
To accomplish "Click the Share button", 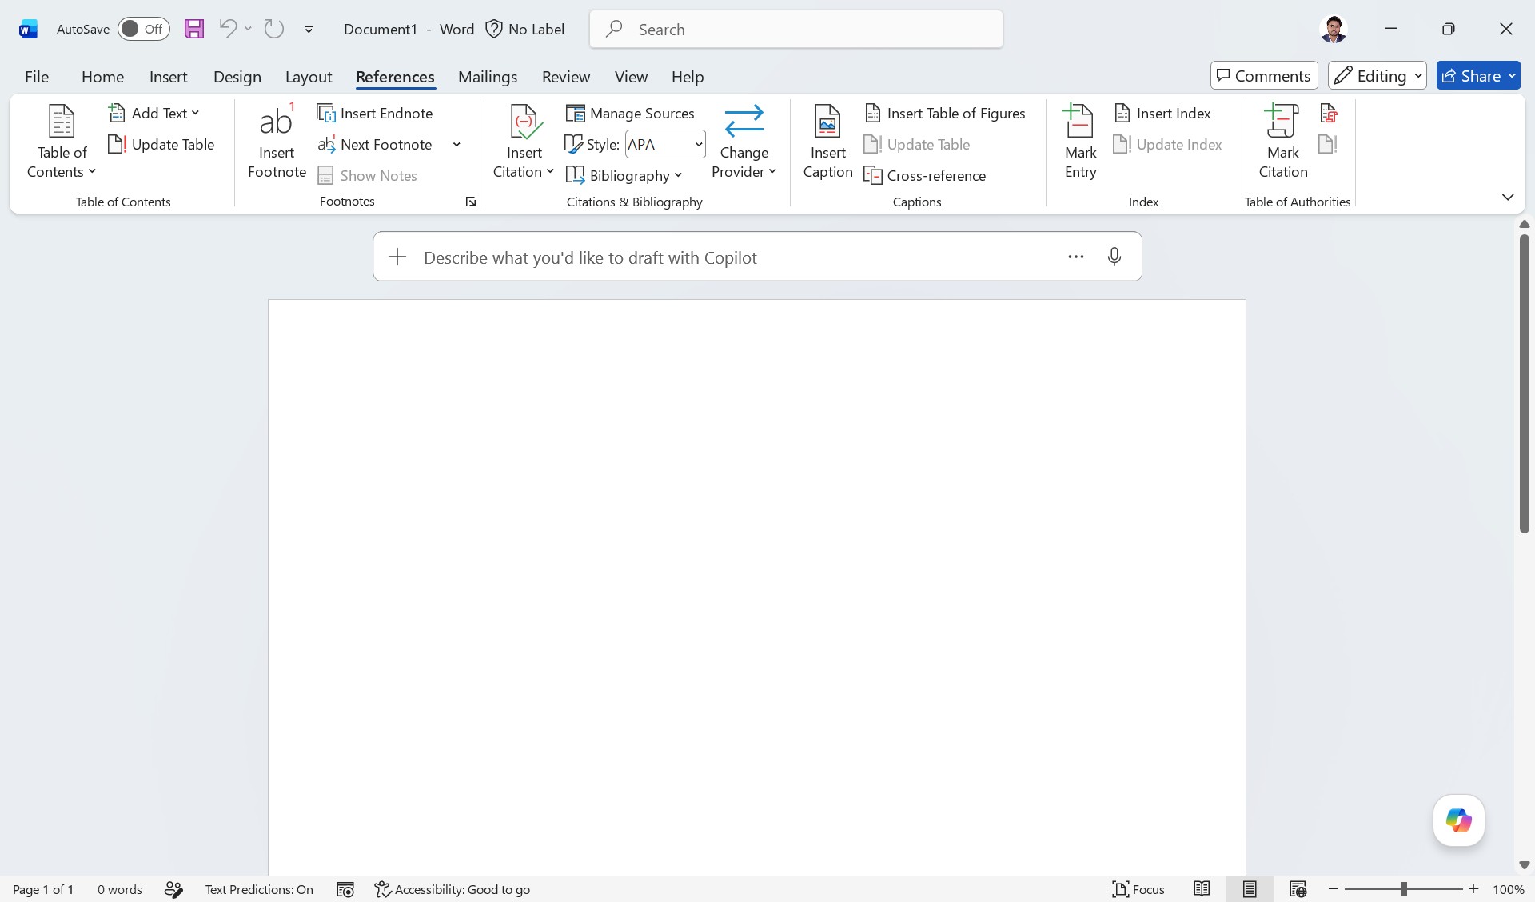I will tap(1478, 75).
